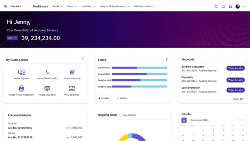250x141 pixels.
Task: Click the Utilised legend dot
Action: click(118, 98)
